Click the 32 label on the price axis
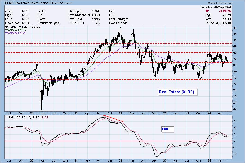The height and width of the screenshot is (163, 245). pos(235,77)
